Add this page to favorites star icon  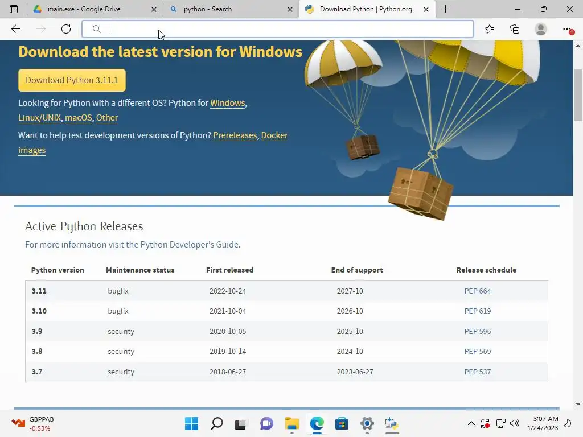(x=489, y=29)
